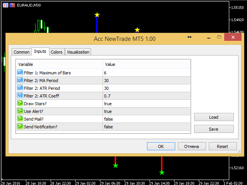The width and height of the screenshot is (247, 185).
Task: Click the Отмена cancel button
Action: point(192,146)
